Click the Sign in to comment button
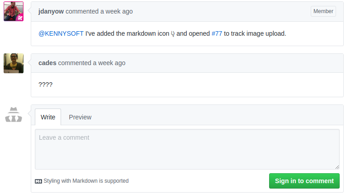This screenshot has height=194, width=346. tap(304, 181)
